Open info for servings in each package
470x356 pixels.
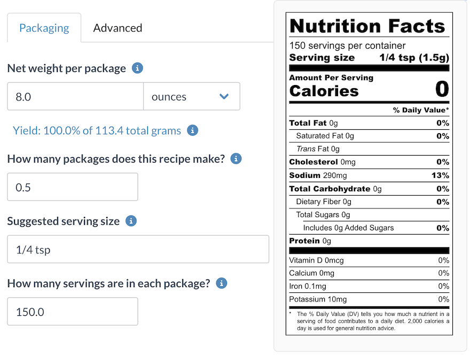click(x=222, y=283)
